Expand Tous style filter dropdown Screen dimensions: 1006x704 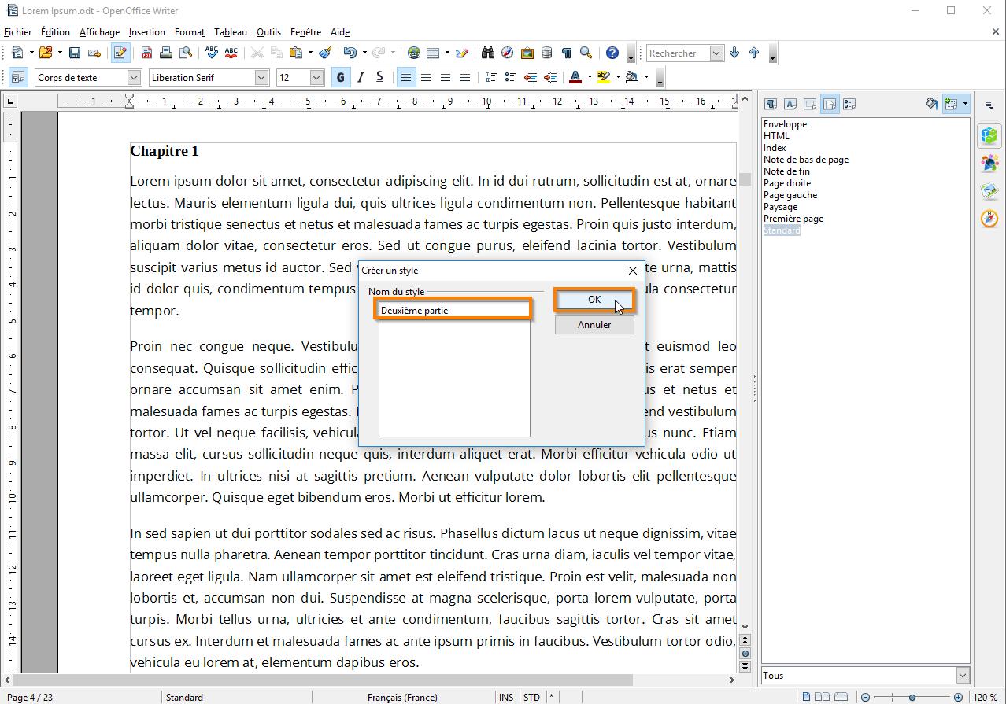[963, 675]
